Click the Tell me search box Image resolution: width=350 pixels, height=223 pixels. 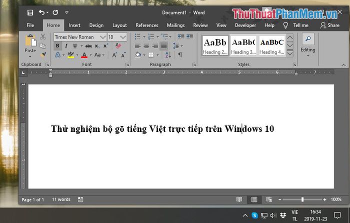pos(296,25)
